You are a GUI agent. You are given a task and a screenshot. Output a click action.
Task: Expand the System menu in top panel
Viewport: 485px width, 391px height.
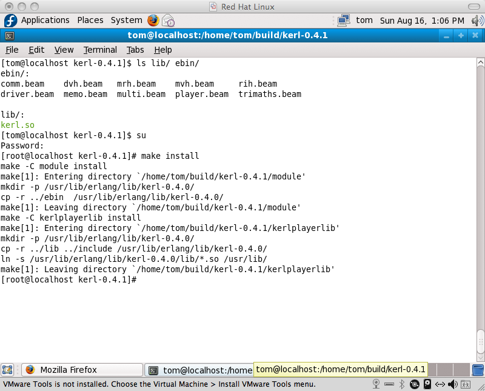tap(126, 20)
